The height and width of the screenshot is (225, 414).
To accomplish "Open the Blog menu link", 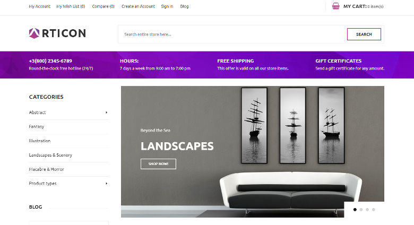I will click(x=184, y=6).
